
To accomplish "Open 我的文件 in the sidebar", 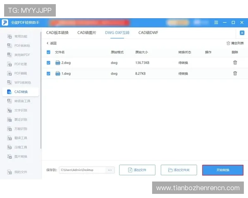I will point(17,172).
